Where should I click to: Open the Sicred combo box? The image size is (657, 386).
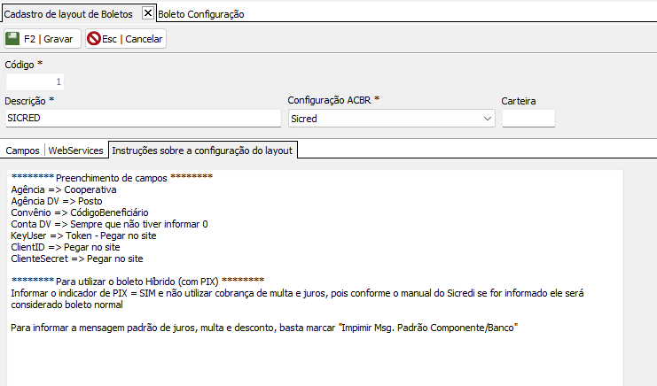point(391,119)
